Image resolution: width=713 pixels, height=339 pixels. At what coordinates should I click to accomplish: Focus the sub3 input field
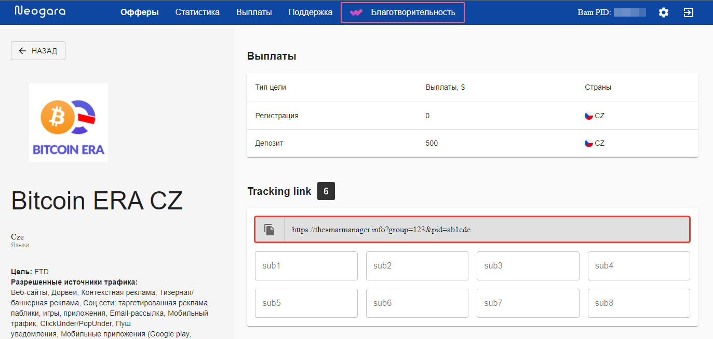(528, 266)
